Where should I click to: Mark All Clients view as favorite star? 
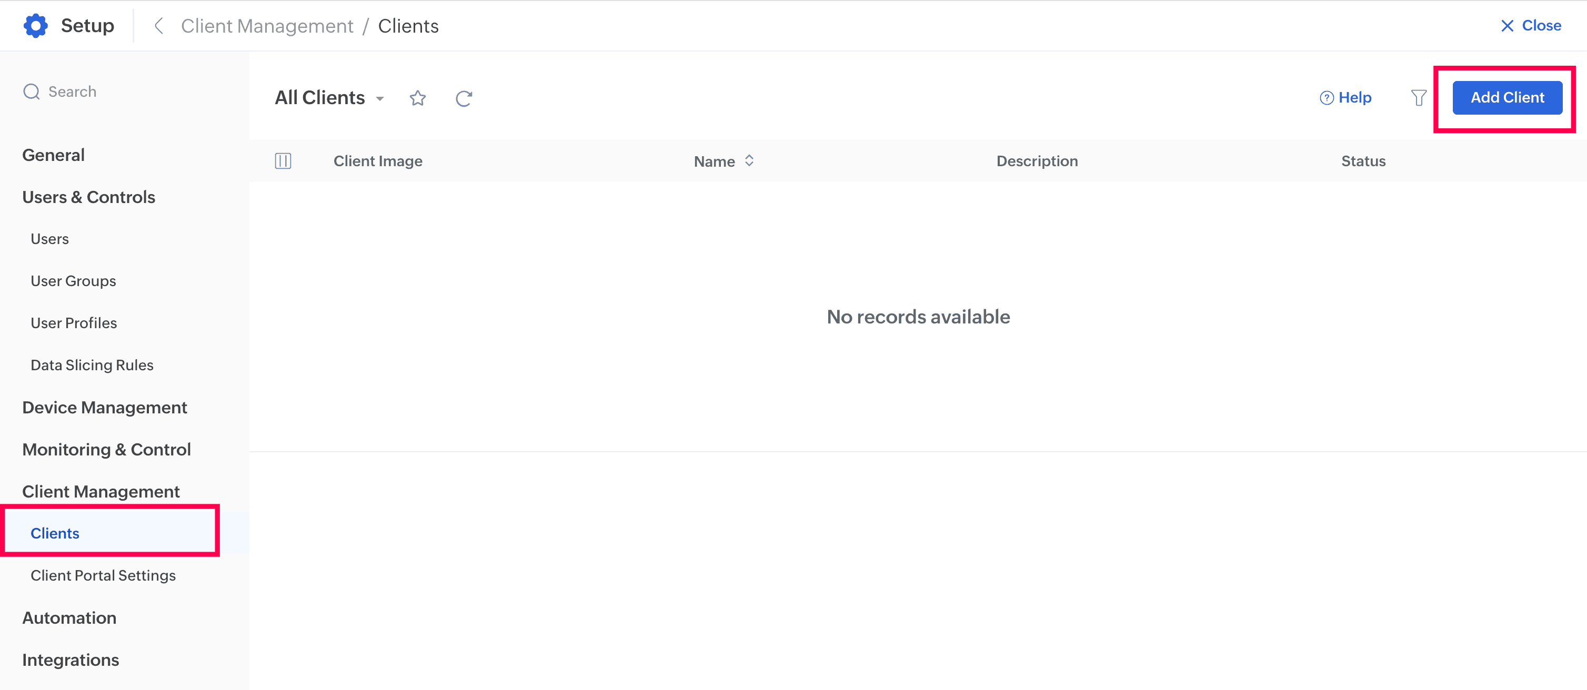[417, 98]
